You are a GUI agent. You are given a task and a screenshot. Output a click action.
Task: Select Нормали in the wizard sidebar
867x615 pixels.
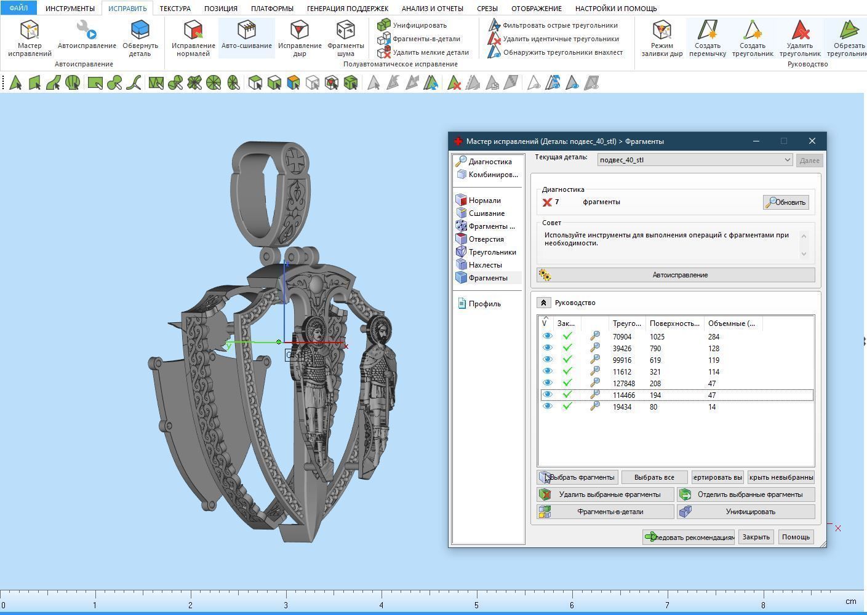pyautogui.click(x=479, y=200)
